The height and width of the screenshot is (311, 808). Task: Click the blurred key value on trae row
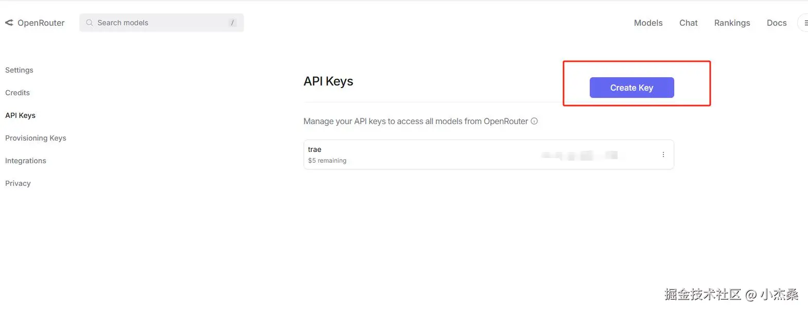(x=580, y=155)
